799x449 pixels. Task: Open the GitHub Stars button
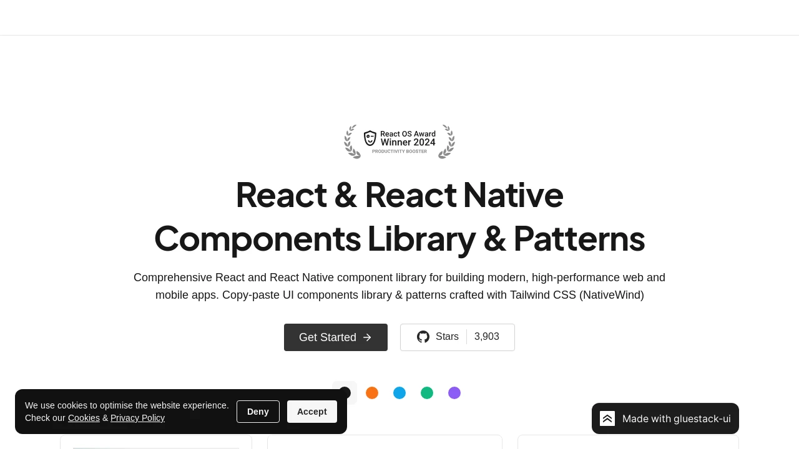[458, 337]
